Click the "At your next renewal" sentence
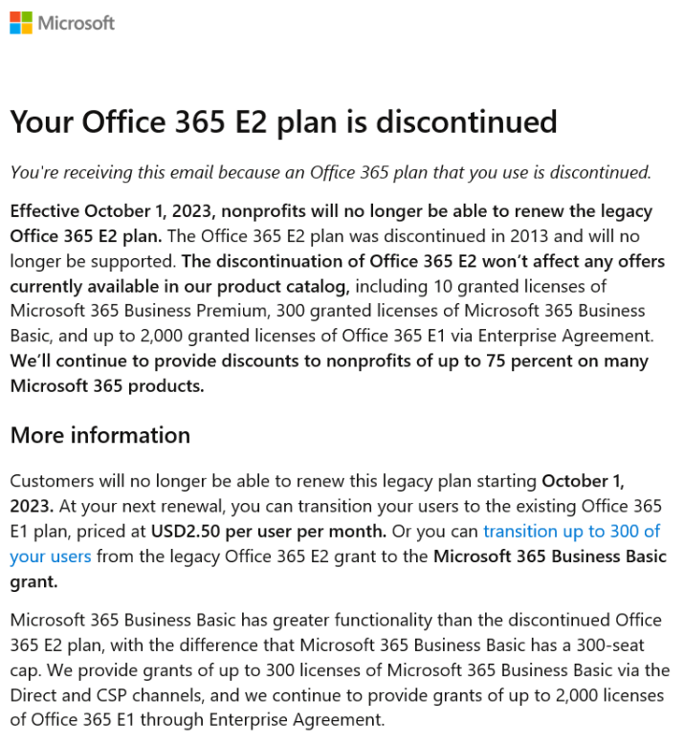The height and width of the screenshot is (743, 684). (191, 506)
